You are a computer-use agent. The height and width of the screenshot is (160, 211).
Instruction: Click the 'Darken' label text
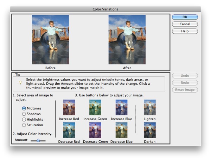click(150, 142)
